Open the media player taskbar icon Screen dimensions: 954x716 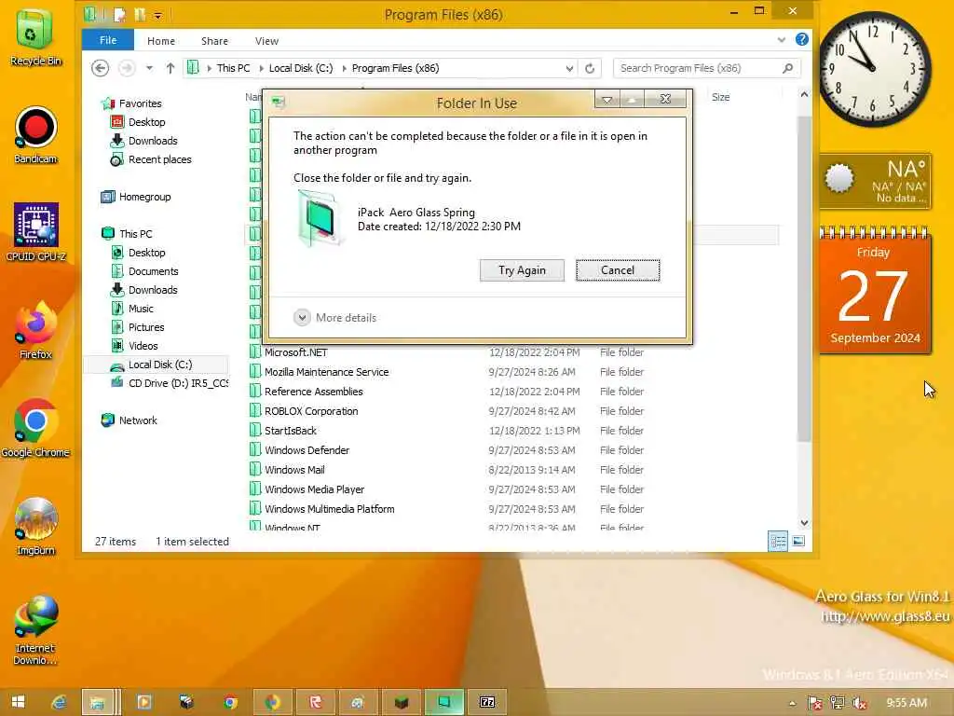[x=144, y=702]
